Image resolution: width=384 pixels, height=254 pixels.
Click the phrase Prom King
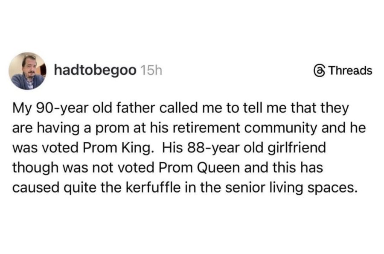(117, 148)
